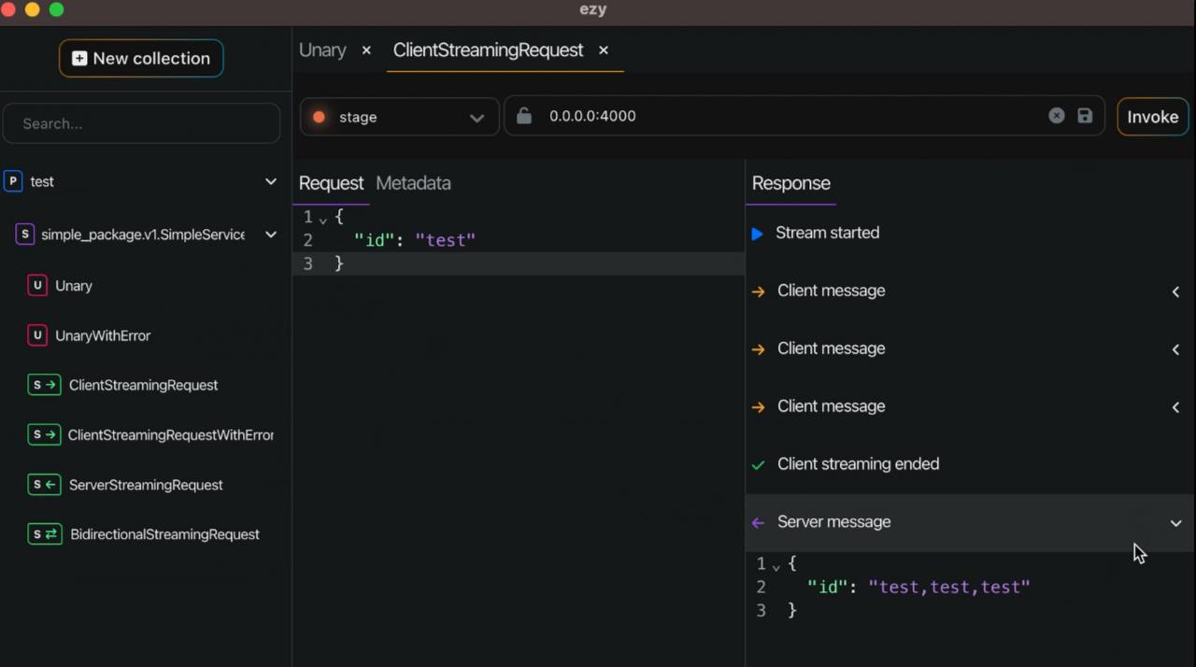
Task: Click the plus icon in New collection
Action: click(x=79, y=58)
